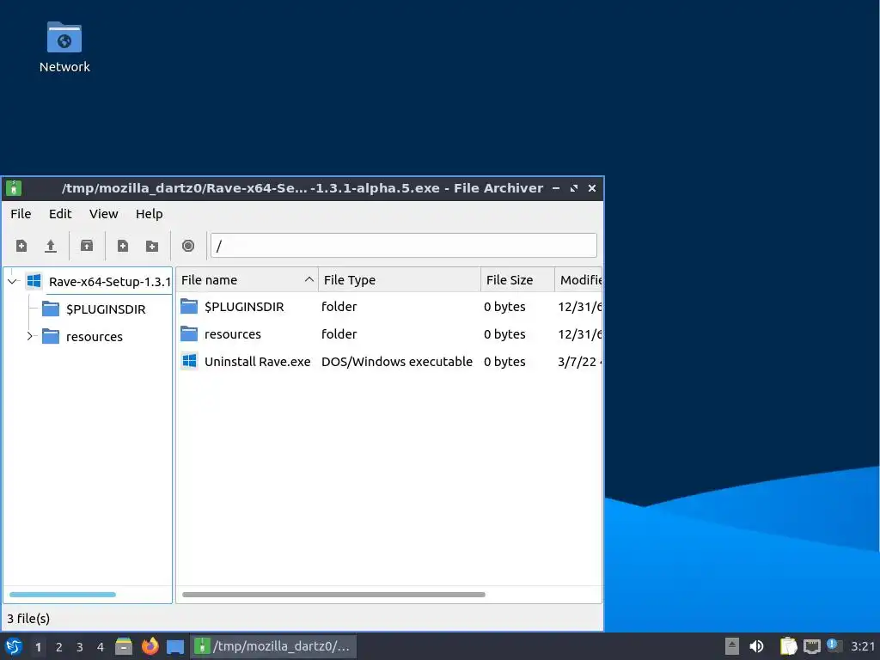
Task: Click the volume speaker tray icon
Action: [756, 646]
